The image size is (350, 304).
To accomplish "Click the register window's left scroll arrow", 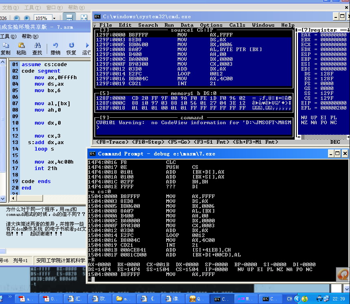I will tap(299, 137).
